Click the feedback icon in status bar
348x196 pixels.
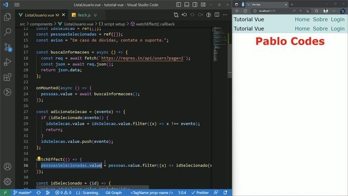tap(216, 193)
